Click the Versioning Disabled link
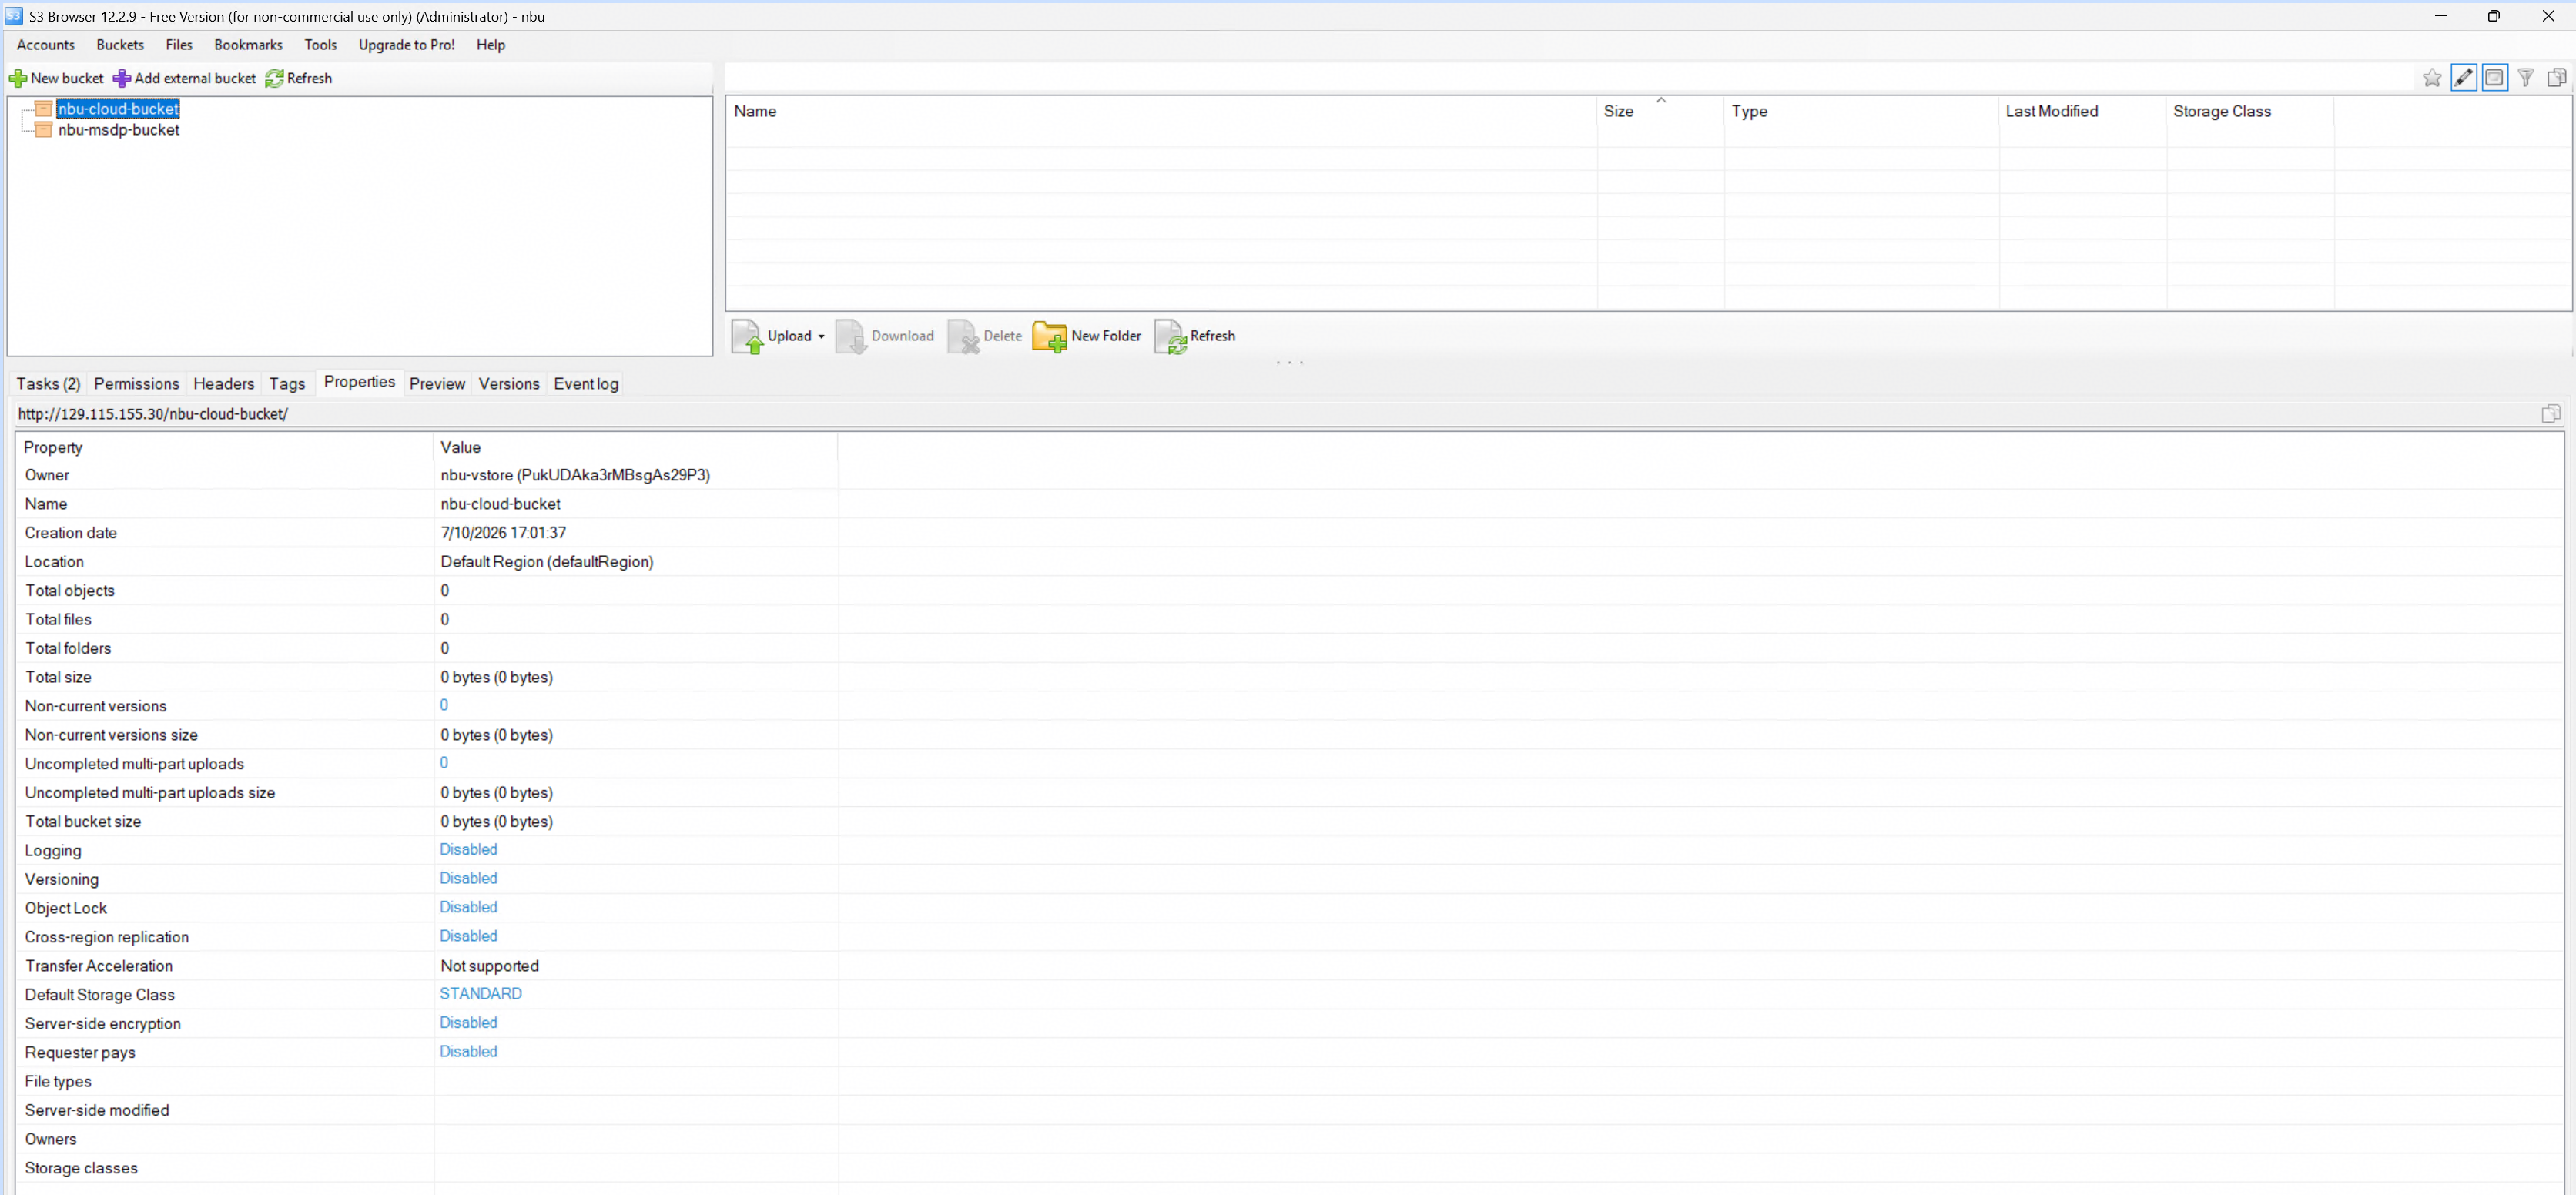 tap(468, 879)
